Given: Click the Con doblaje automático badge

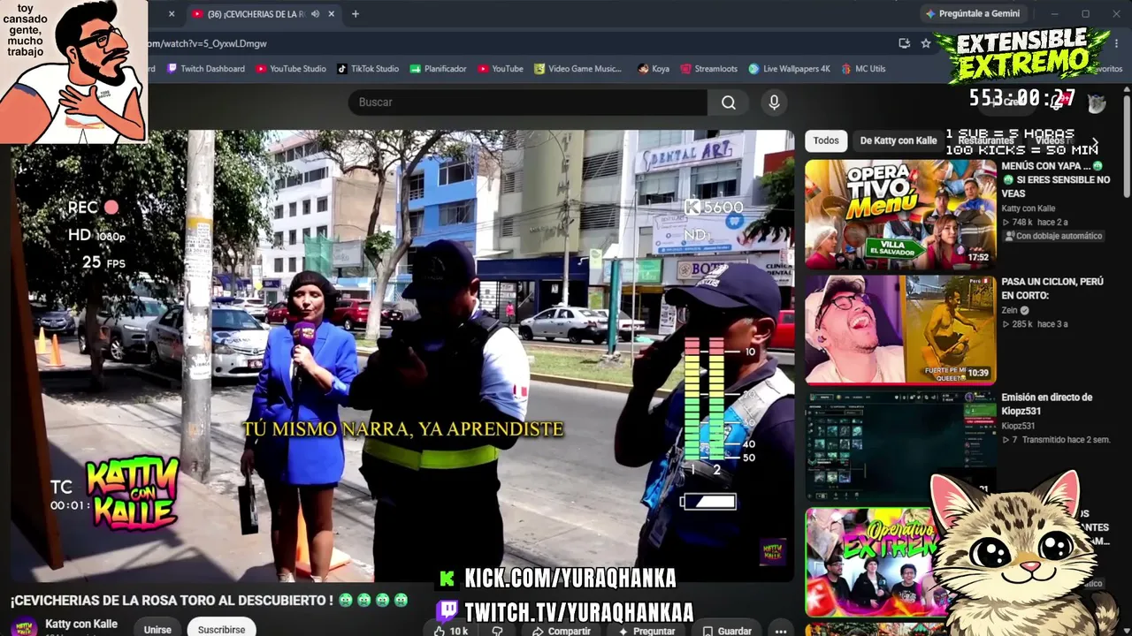Looking at the screenshot, I should tap(1052, 236).
